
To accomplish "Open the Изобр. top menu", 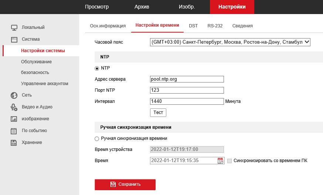I will point(187,7).
